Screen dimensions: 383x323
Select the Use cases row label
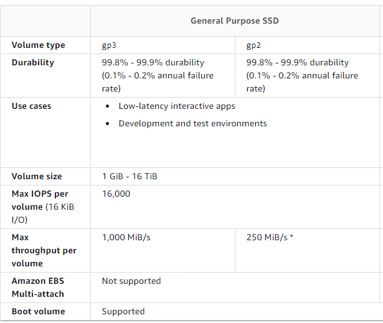coord(31,106)
